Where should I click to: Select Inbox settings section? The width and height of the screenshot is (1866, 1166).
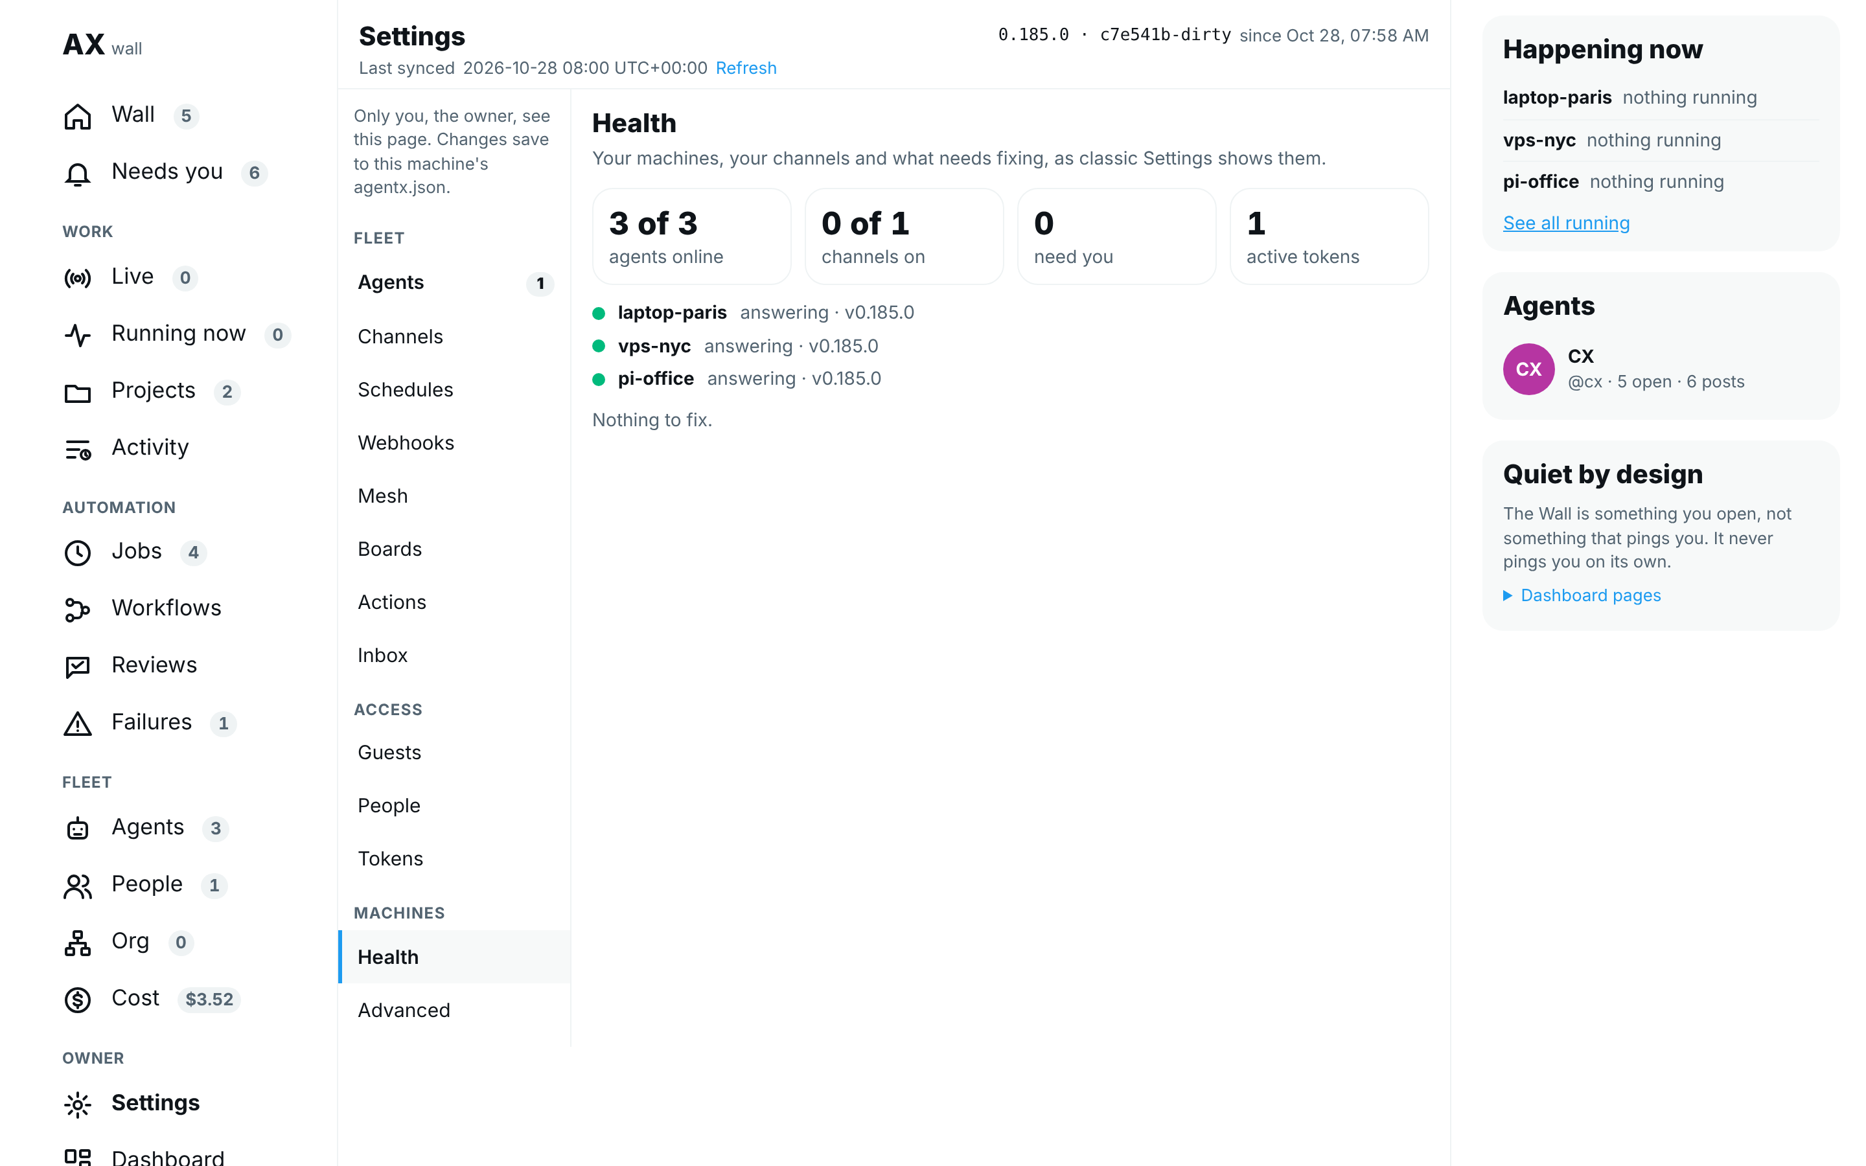(x=454, y=656)
